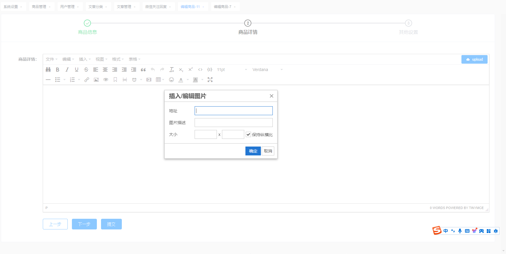The height and width of the screenshot is (254, 506).
Task: Toggle underline formatting
Action: pos(77,70)
